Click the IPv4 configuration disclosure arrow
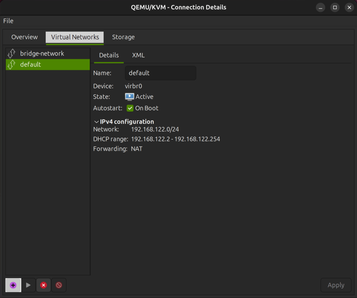 [x=96, y=122]
